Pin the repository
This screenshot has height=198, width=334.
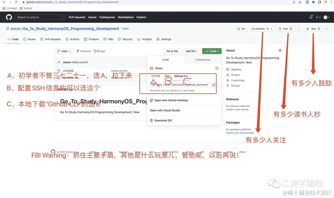click(x=241, y=29)
